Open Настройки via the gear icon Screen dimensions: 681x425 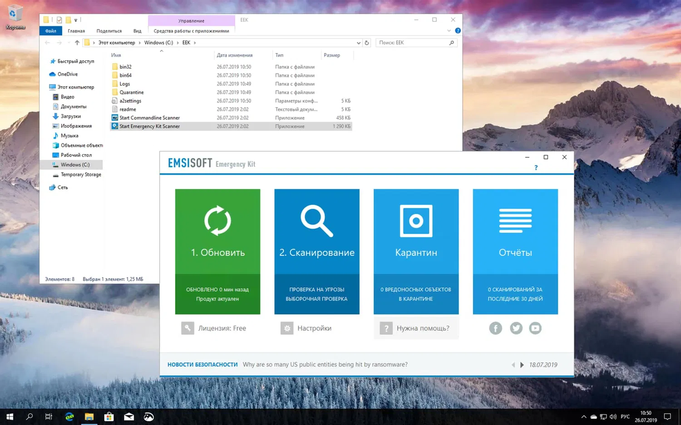coord(287,328)
